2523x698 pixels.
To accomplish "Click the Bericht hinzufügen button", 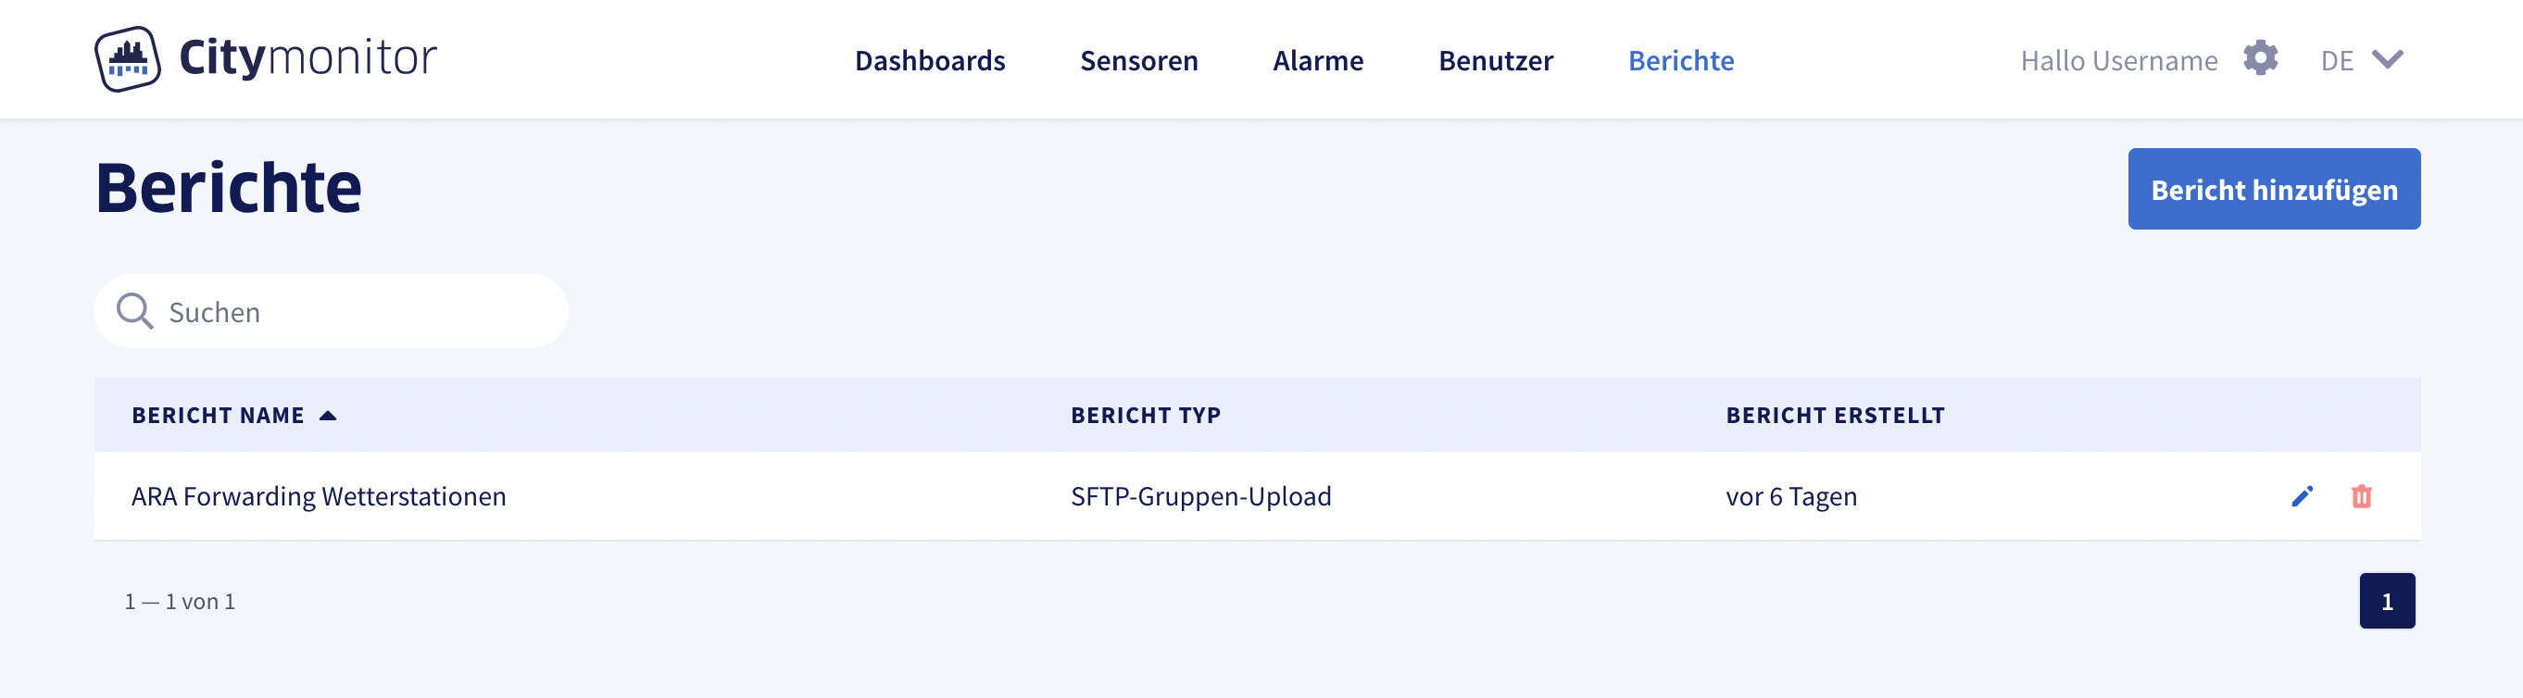I will tap(2273, 189).
